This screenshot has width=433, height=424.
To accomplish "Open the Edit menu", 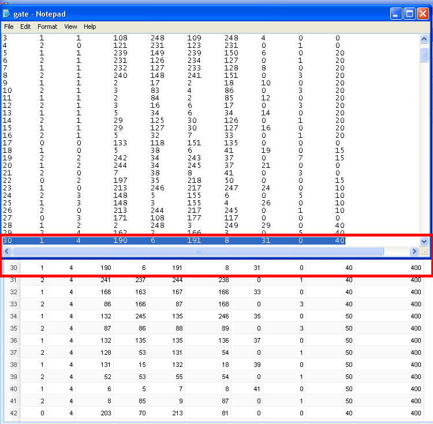I will click(x=25, y=27).
